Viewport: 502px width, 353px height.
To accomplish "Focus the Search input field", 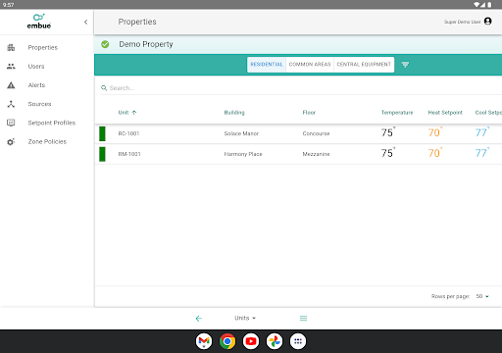I will (301, 88).
